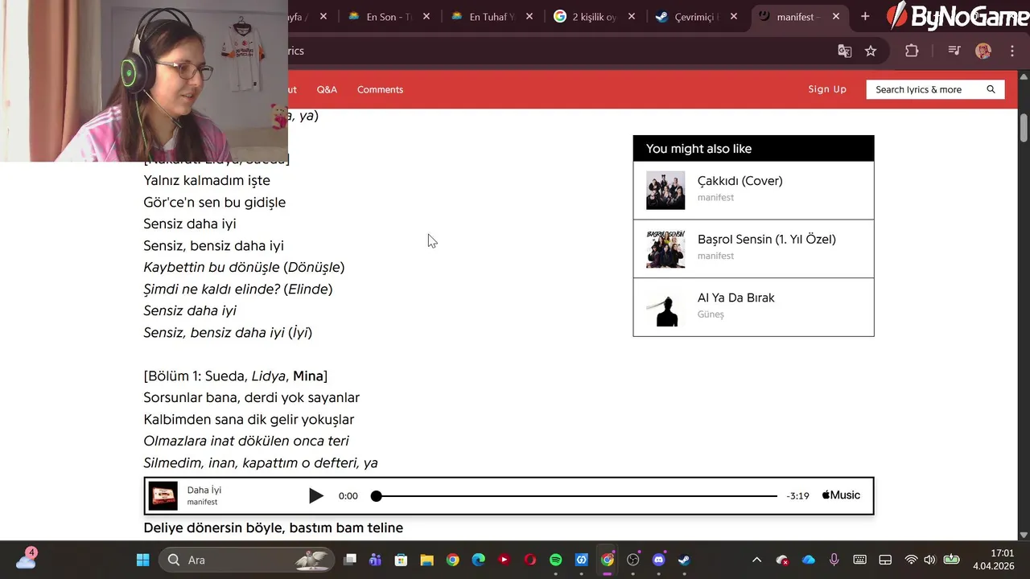Screen dimensions: 1030x579
Task: Seek using the player progress handle
Action: point(376,496)
